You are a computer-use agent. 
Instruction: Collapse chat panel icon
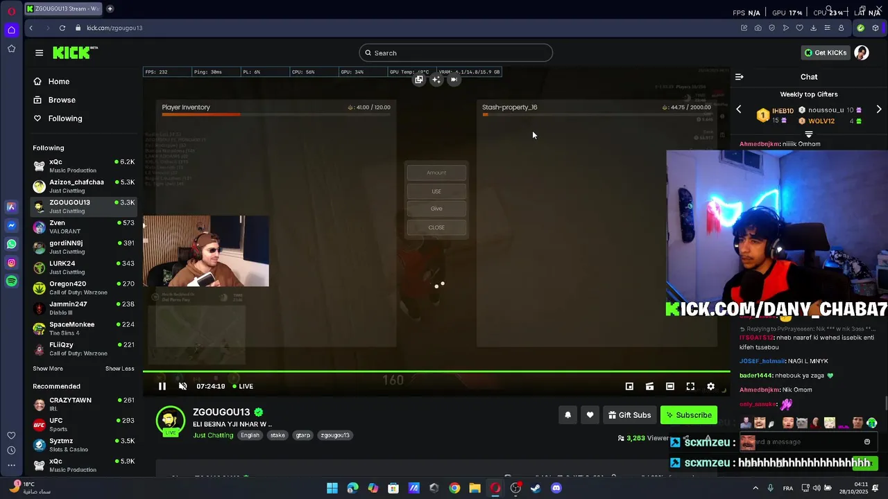(740, 77)
